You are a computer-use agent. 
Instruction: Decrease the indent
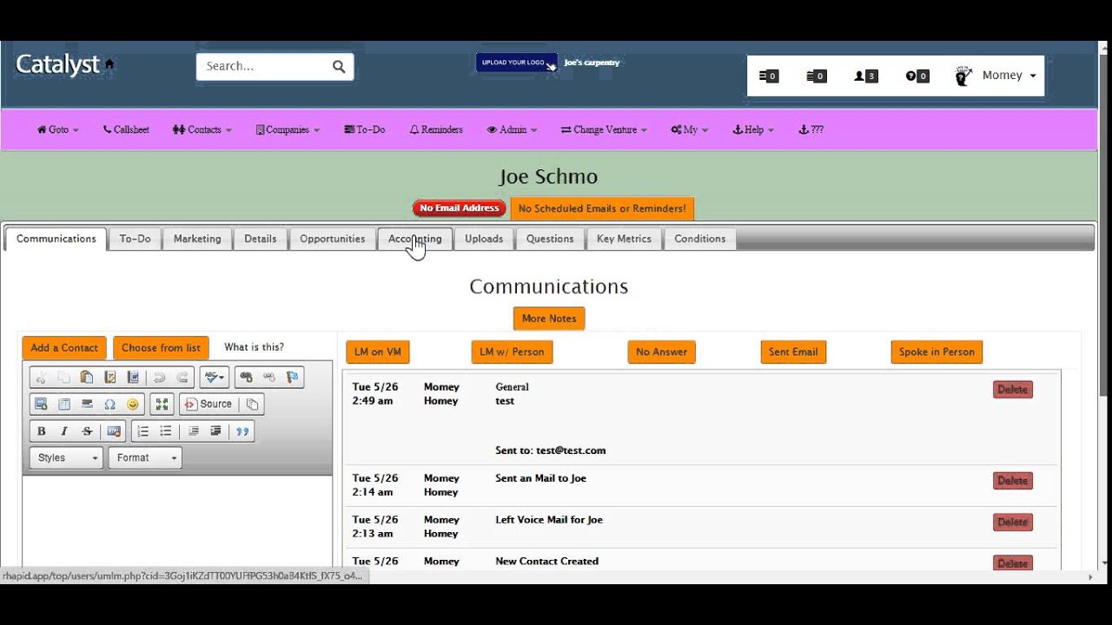pyautogui.click(x=193, y=431)
